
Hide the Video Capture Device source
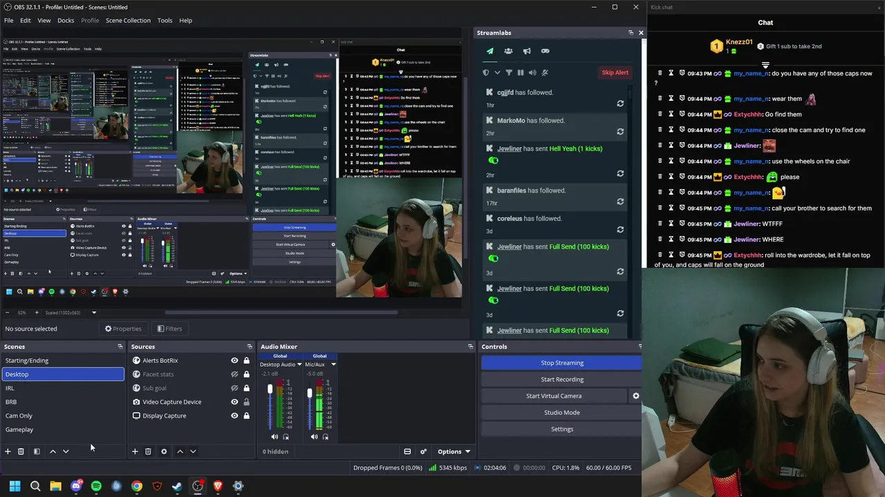tap(234, 402)
